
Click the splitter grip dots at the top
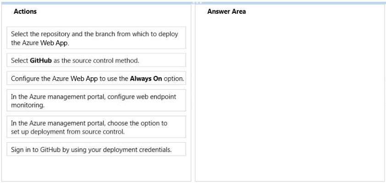[198, 3]
